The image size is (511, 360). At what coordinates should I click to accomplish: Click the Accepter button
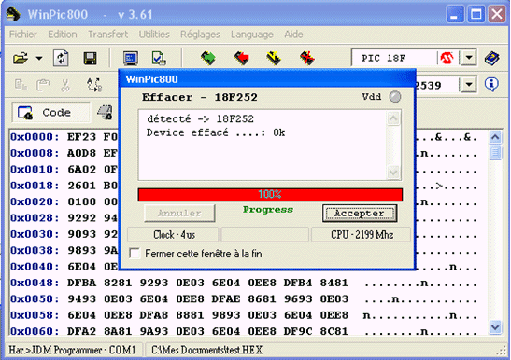tap(360, 214)
